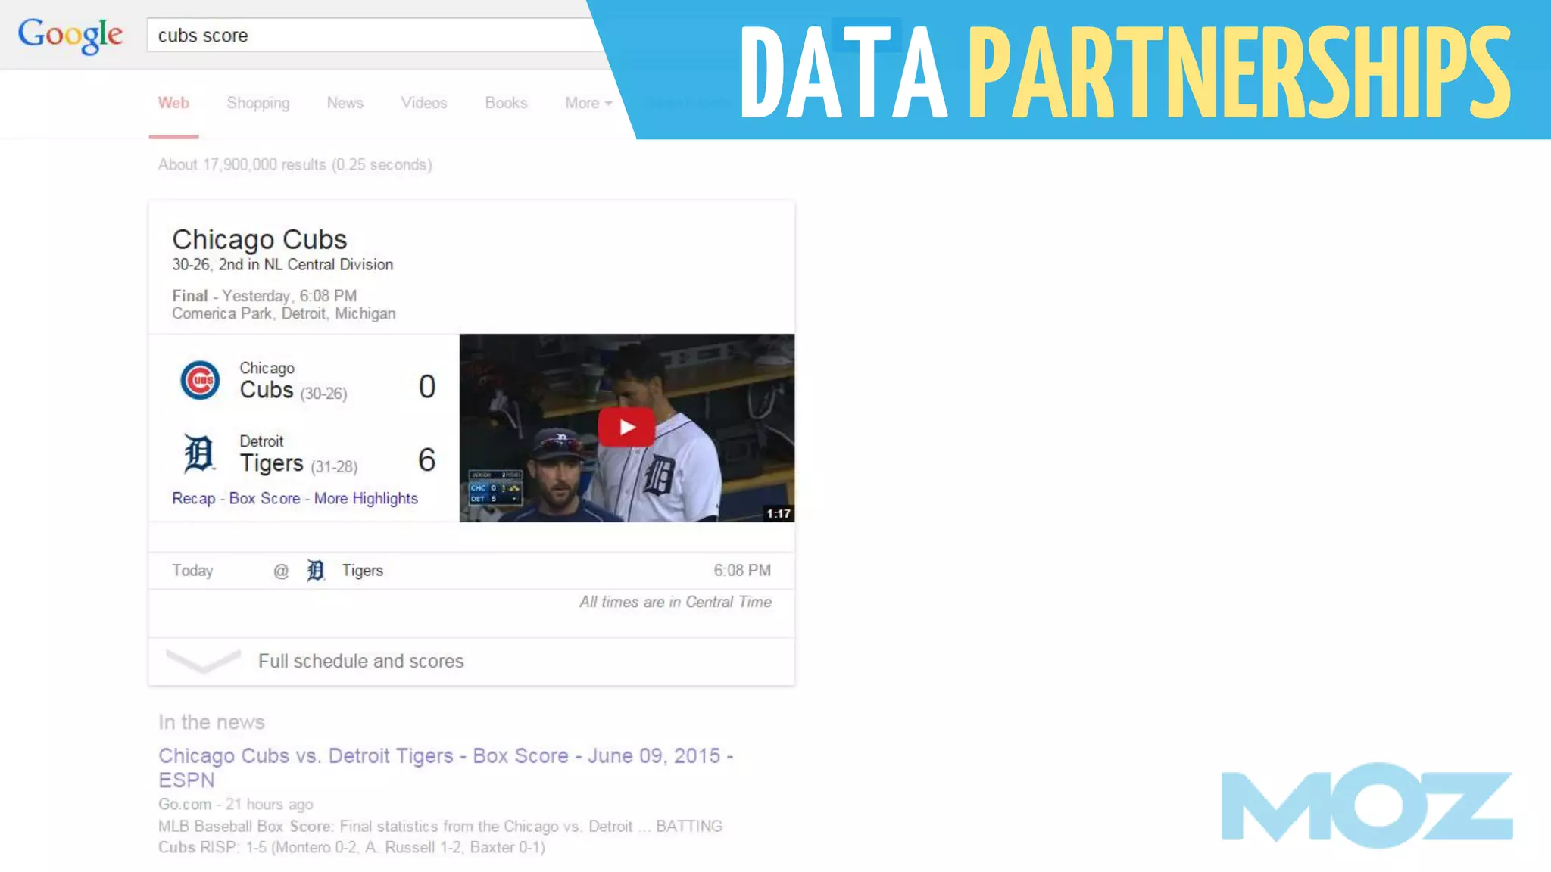
Task: Click the Google logo
Action: [70, 36]
